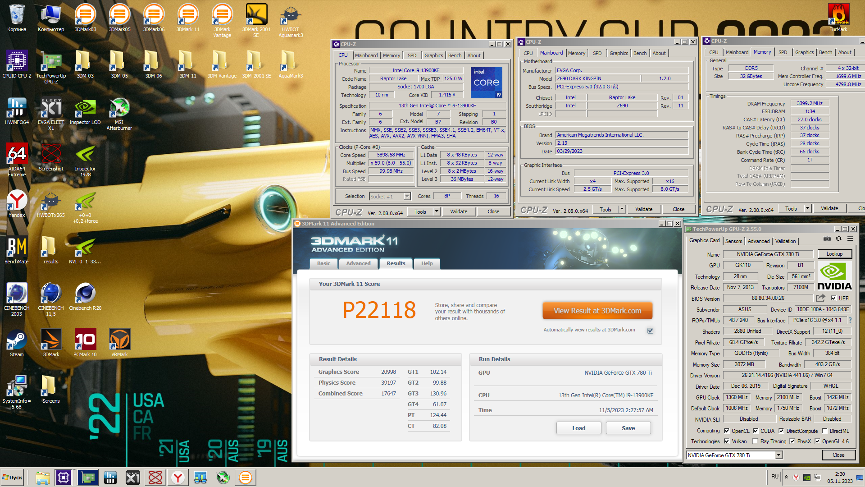Toggle the Vulkan checkbox
The image size is (865, 487).
click(727, 441)
